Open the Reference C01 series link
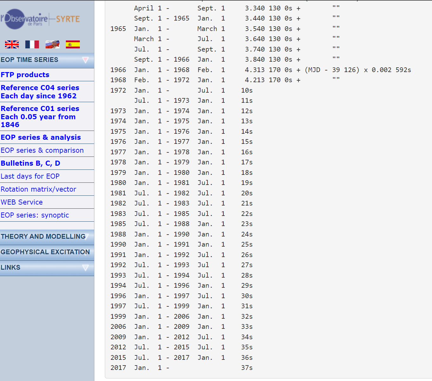Viewport: 432px width, 381px height. coord(40,116)
